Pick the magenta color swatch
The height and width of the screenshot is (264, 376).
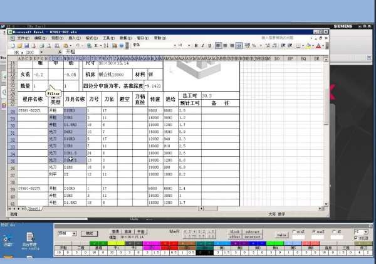(152, 243)
